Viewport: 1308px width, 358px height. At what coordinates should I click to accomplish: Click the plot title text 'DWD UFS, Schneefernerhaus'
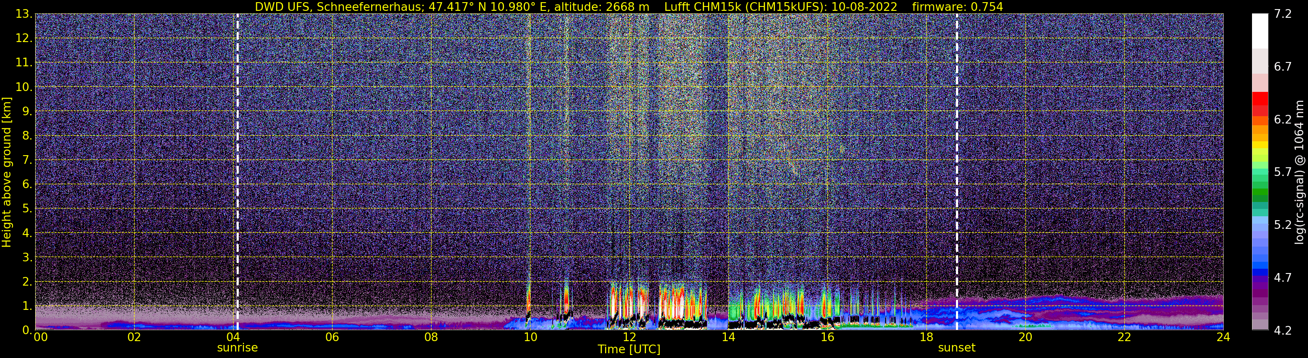pos(339,7)
